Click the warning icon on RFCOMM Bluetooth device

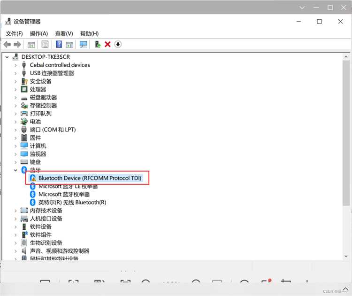click(33, 178)
